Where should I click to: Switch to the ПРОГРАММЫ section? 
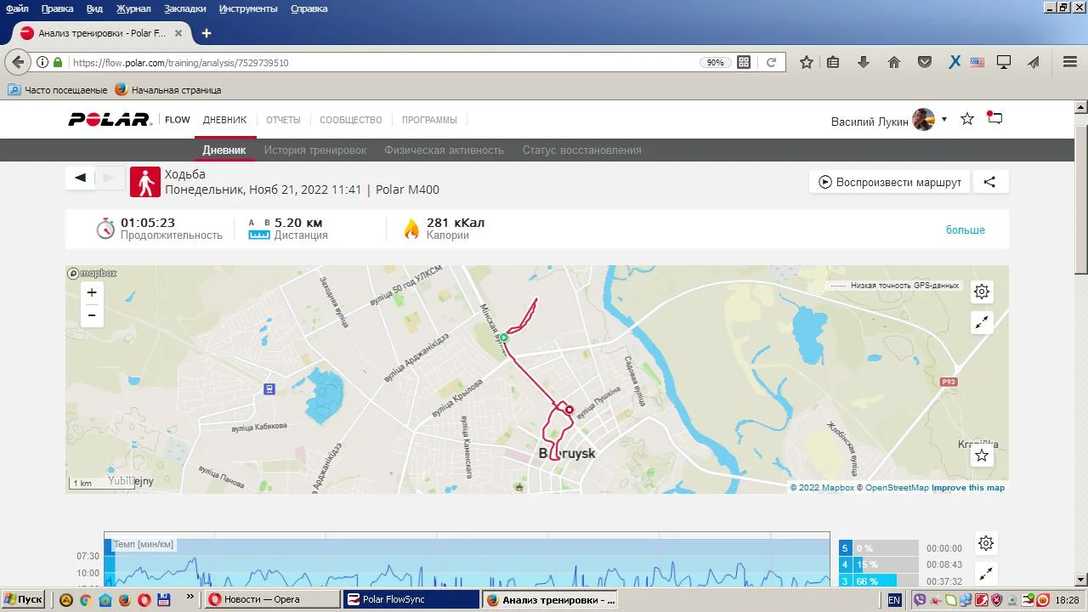[x=429, y=120]
